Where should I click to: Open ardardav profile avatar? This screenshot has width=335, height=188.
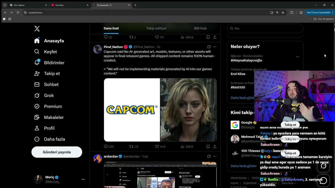98,158
